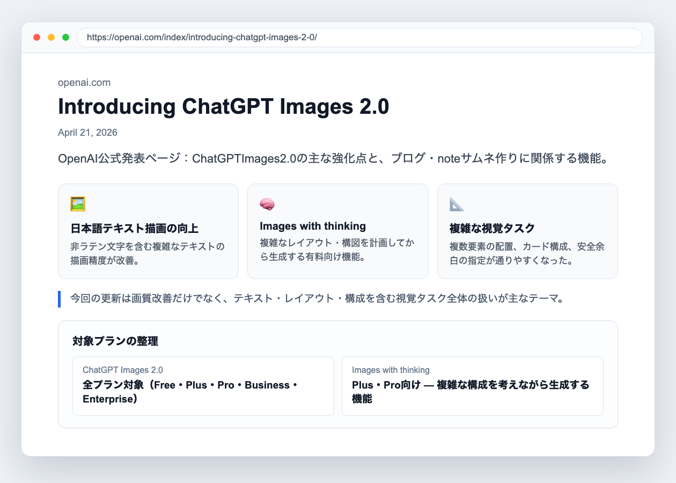Click the red close window dot
This screenshot has height=483, width=676.
(37, 38)
